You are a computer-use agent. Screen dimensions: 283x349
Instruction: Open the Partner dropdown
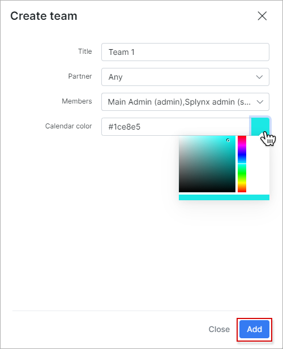click(x=185, y=77)
